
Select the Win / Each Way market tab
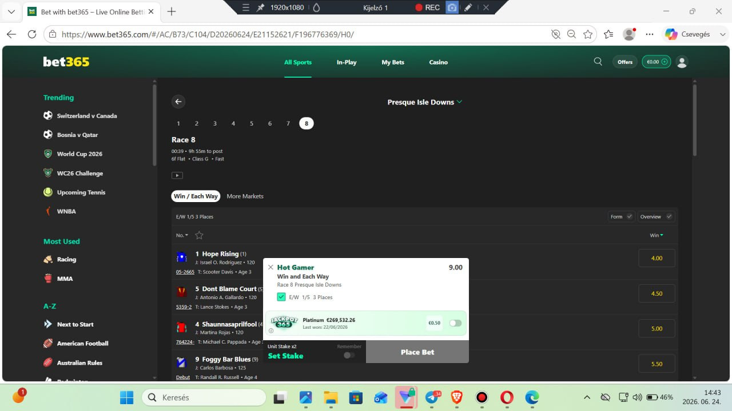point(196,196)
